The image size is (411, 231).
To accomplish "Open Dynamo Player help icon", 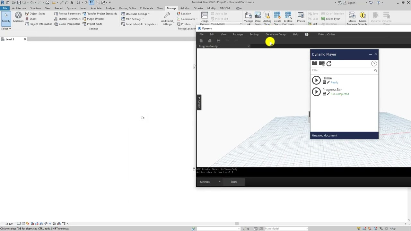I will [x=374, y=64].
